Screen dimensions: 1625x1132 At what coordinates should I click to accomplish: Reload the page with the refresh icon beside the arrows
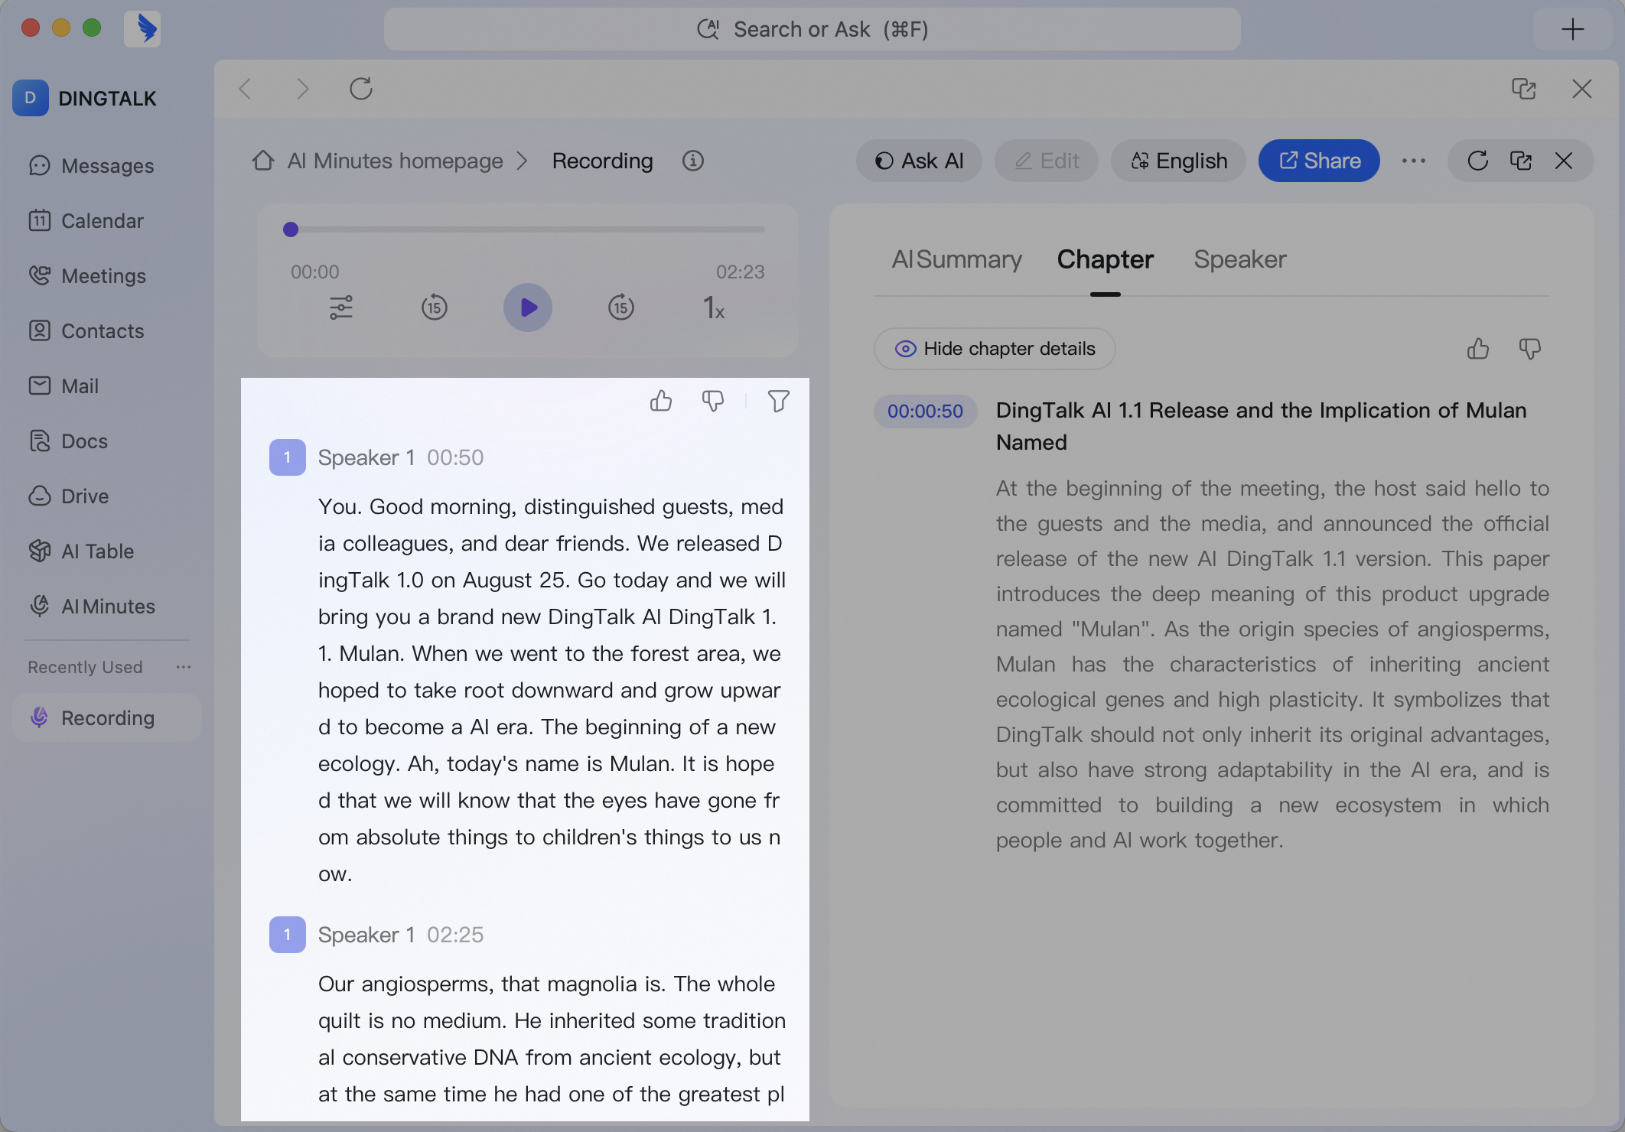(x=361, y=89)
